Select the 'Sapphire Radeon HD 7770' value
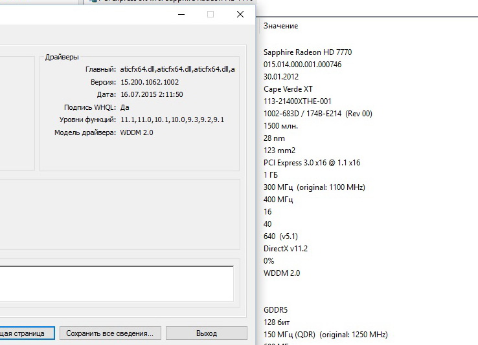The height and width of the screenshot is (345, 478). pos(308,52)
